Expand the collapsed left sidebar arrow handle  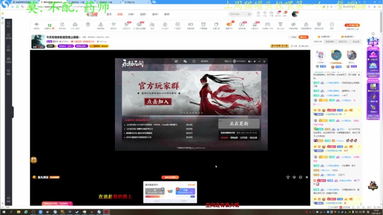tap(12, 112)
